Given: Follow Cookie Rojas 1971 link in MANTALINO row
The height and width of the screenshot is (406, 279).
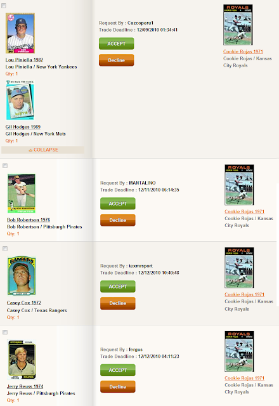Looking at the screenshot, I should 244,211.
